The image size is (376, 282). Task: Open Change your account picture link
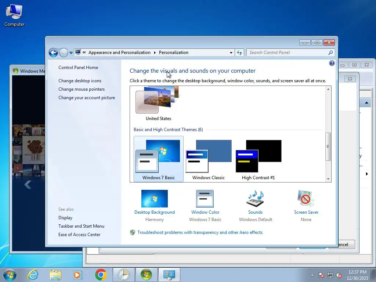87,98
